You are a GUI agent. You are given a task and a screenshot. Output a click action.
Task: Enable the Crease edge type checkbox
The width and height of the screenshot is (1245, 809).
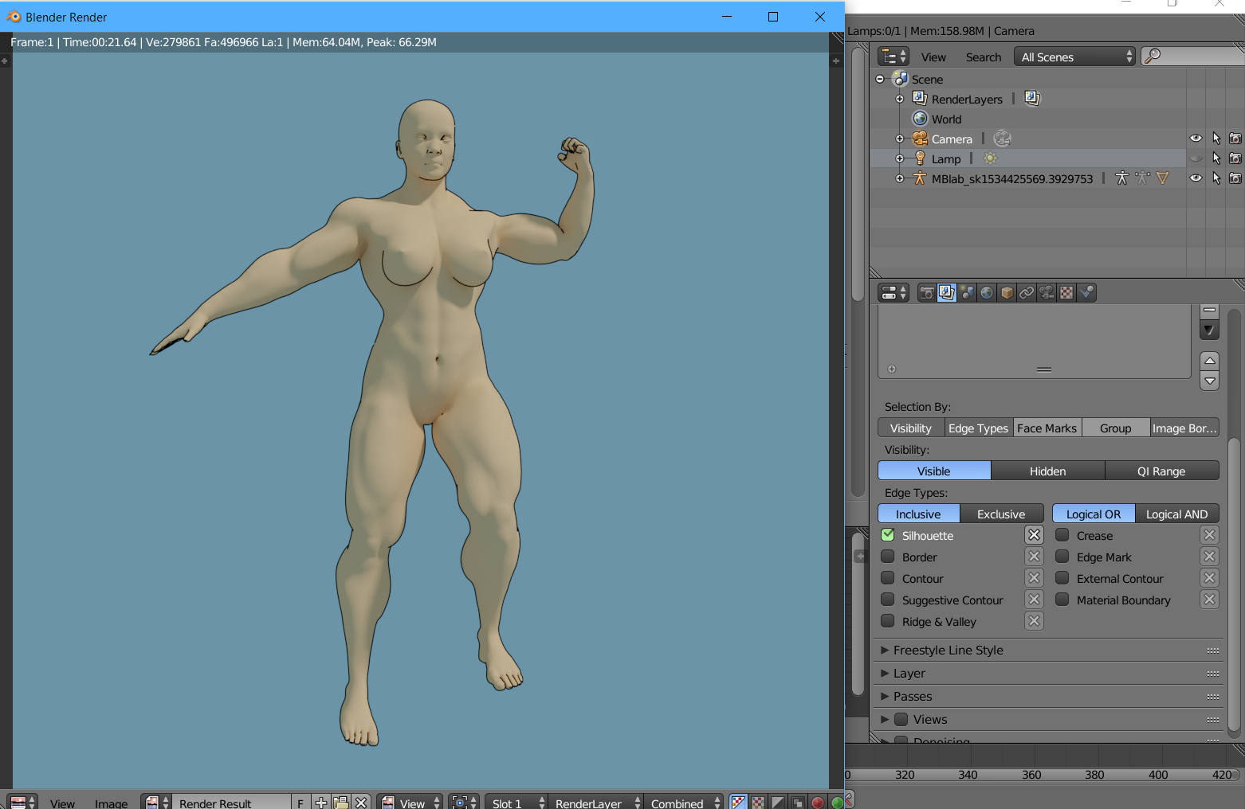[x=1062, y=535]
